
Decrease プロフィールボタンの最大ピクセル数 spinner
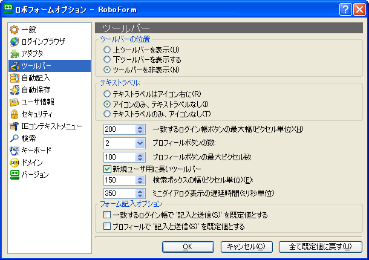click(140, 159)
